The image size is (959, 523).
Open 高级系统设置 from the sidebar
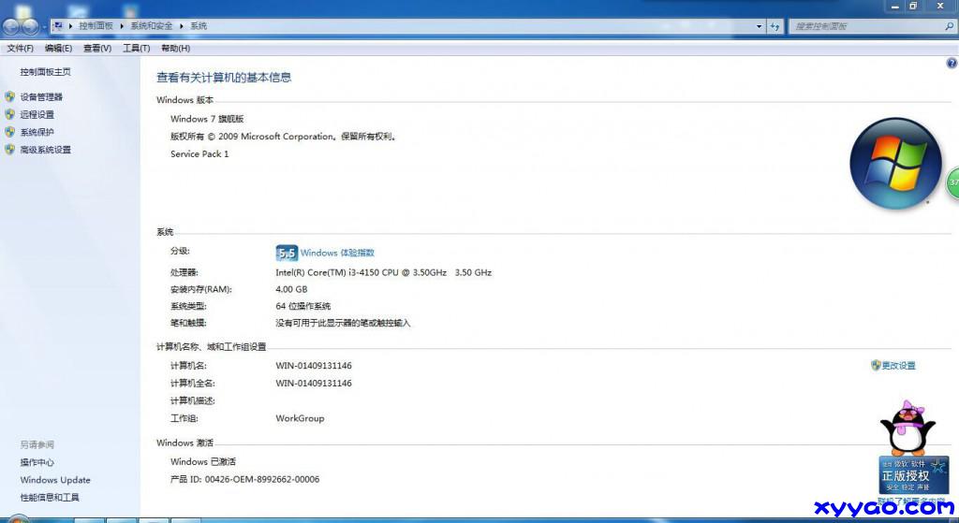(x=45, y=150)
